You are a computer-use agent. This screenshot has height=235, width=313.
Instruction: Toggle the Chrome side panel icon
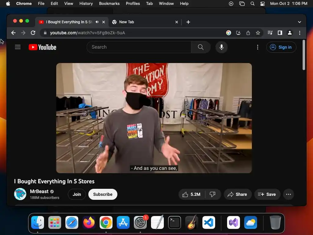[280, 33]
